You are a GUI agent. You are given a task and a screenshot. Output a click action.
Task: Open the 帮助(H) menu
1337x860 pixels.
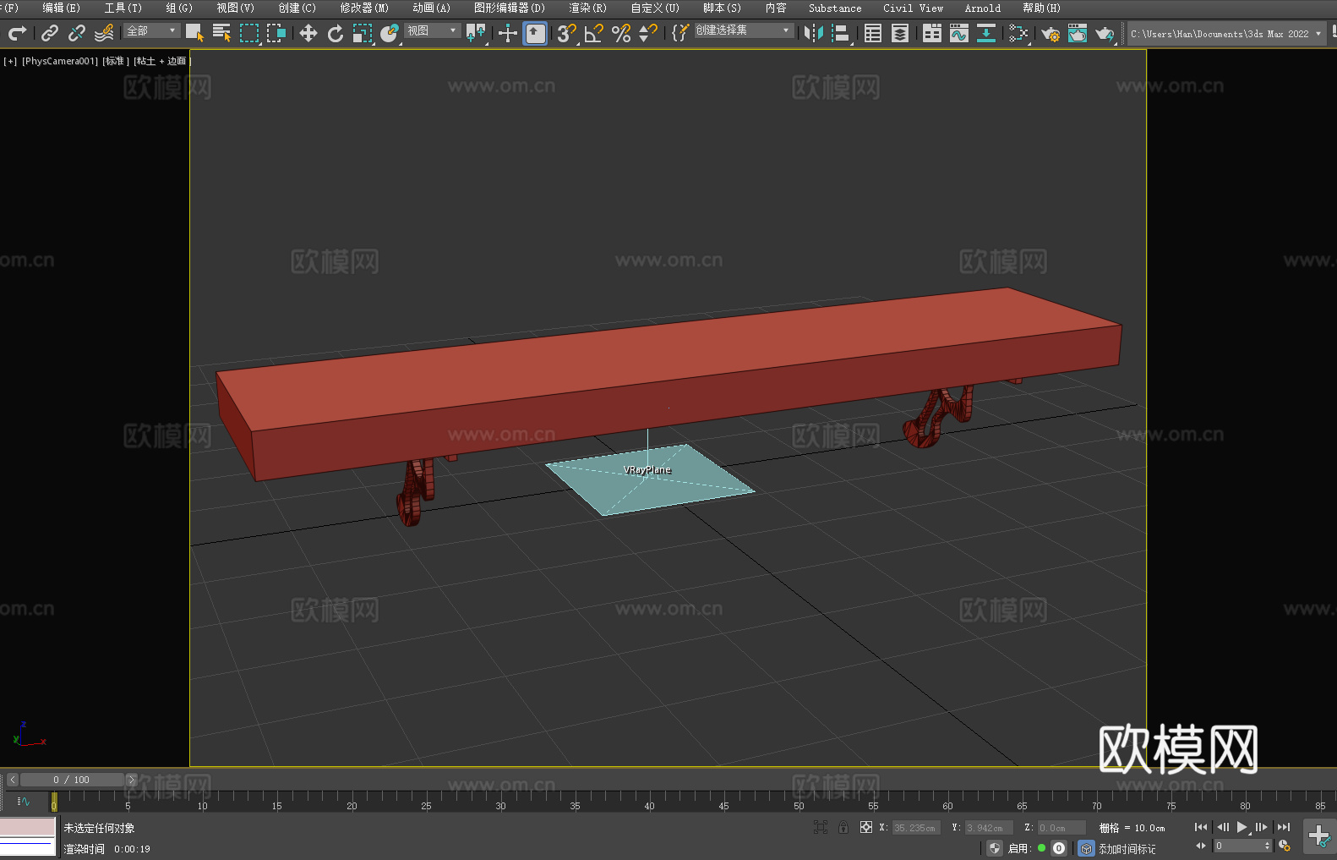pos(1041,8)
